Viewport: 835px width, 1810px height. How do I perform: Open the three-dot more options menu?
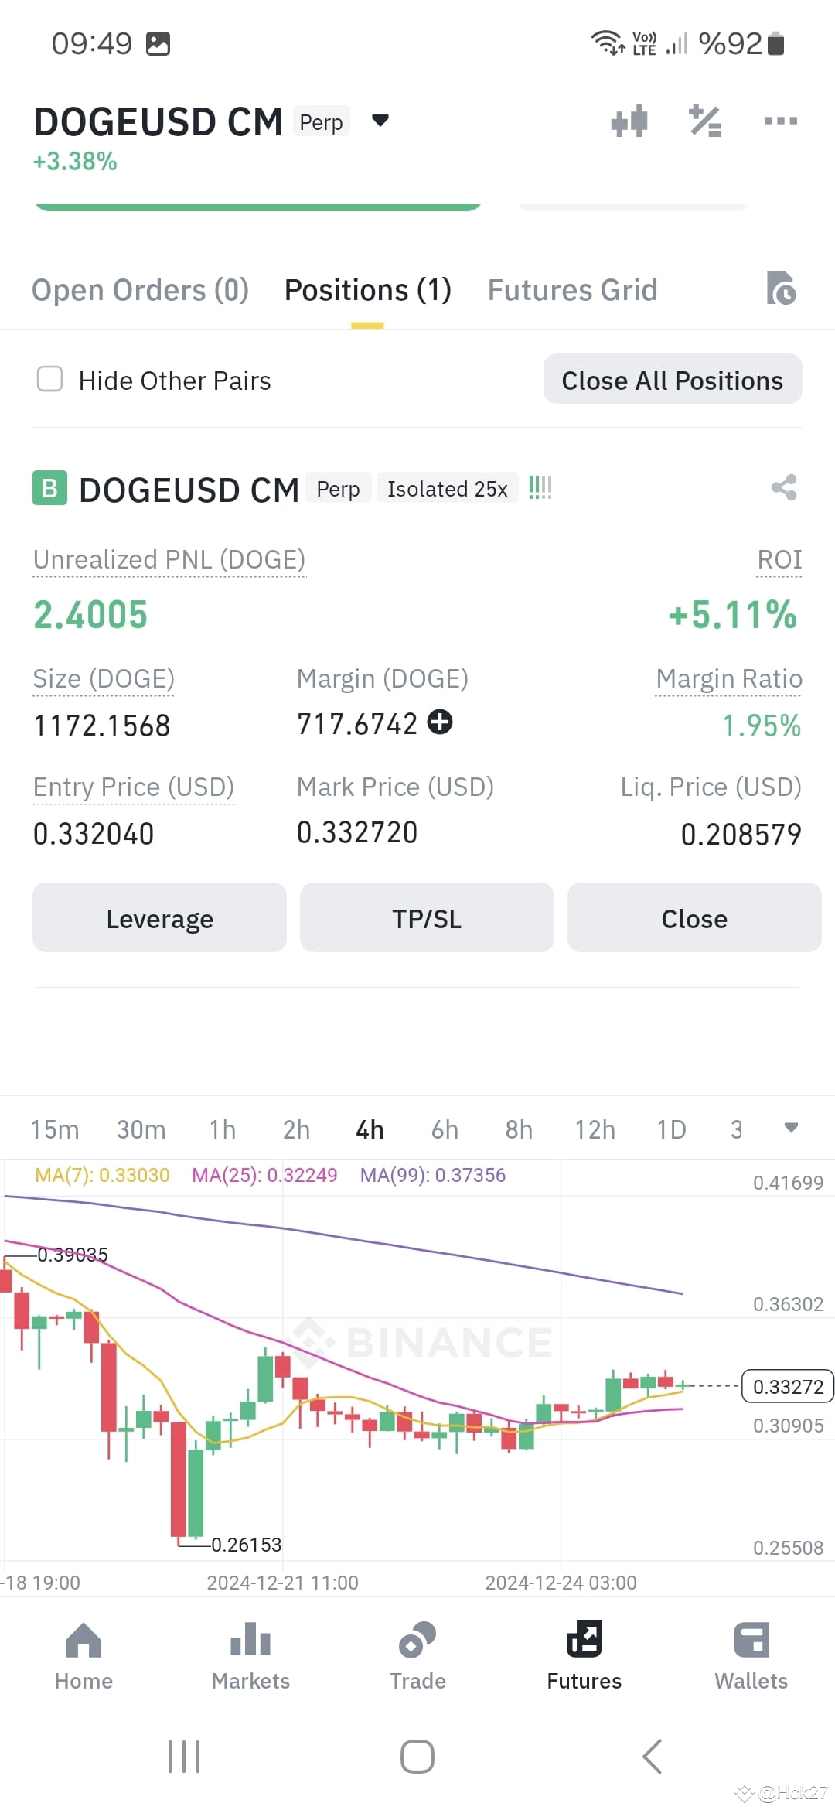(x=780, y=121)
